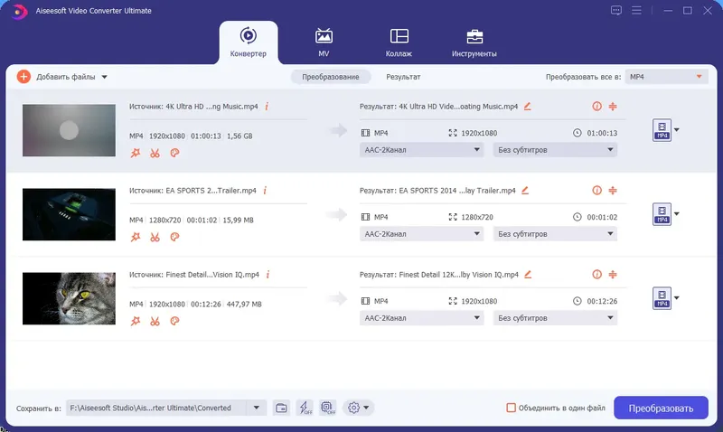Open subtitle dropdown for EA SPORTS trailer
This screenshot has height=432, width=723.
555,234
